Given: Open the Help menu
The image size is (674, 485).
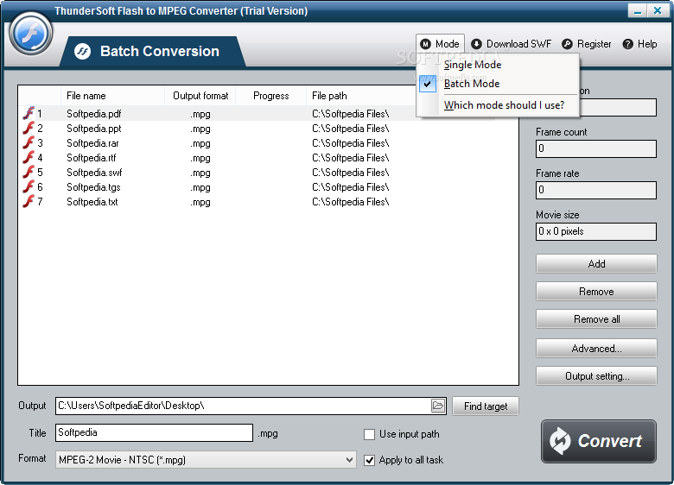Looking at the screenshot, I should (x=640, y=44).
